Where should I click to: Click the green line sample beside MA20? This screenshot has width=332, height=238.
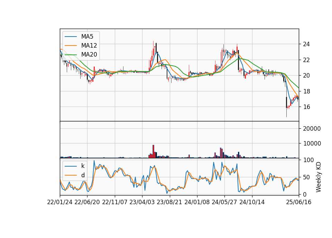tap(71, 55)
